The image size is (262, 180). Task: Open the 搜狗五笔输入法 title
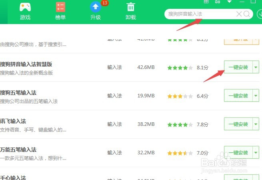pyautogui.click(x=18, y=93)
